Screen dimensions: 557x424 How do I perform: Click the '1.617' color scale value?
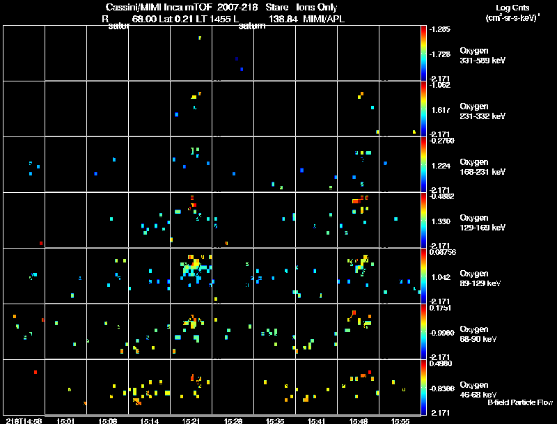point(441,110)
